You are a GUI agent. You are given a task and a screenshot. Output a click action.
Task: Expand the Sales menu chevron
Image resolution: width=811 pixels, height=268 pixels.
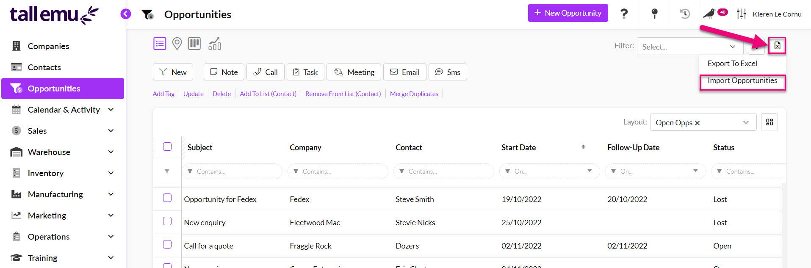point(111,130)
